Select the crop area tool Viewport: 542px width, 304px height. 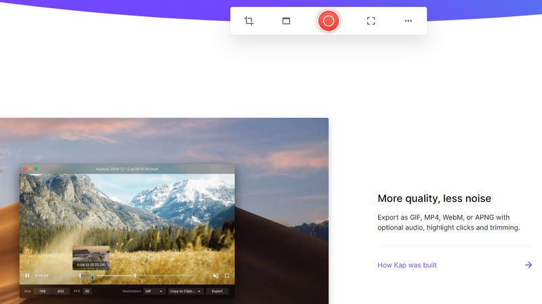[x=249, y=21]
